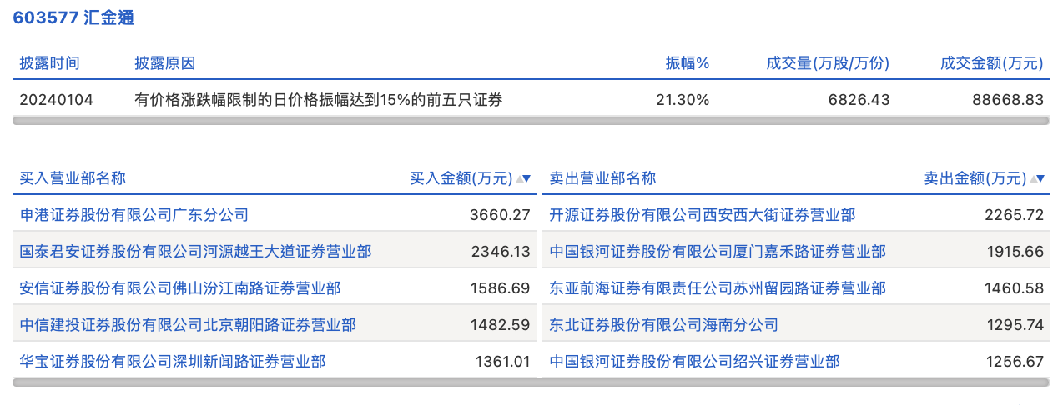Open 中信建投证券北京朝阳路证券营业部 link
The image size is (1063, 405).
188,325
